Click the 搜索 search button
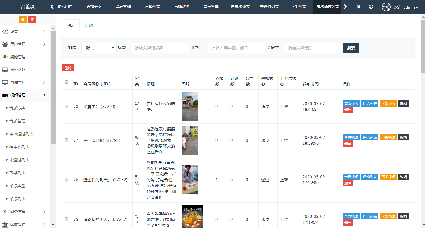 [x=351, y=48]
